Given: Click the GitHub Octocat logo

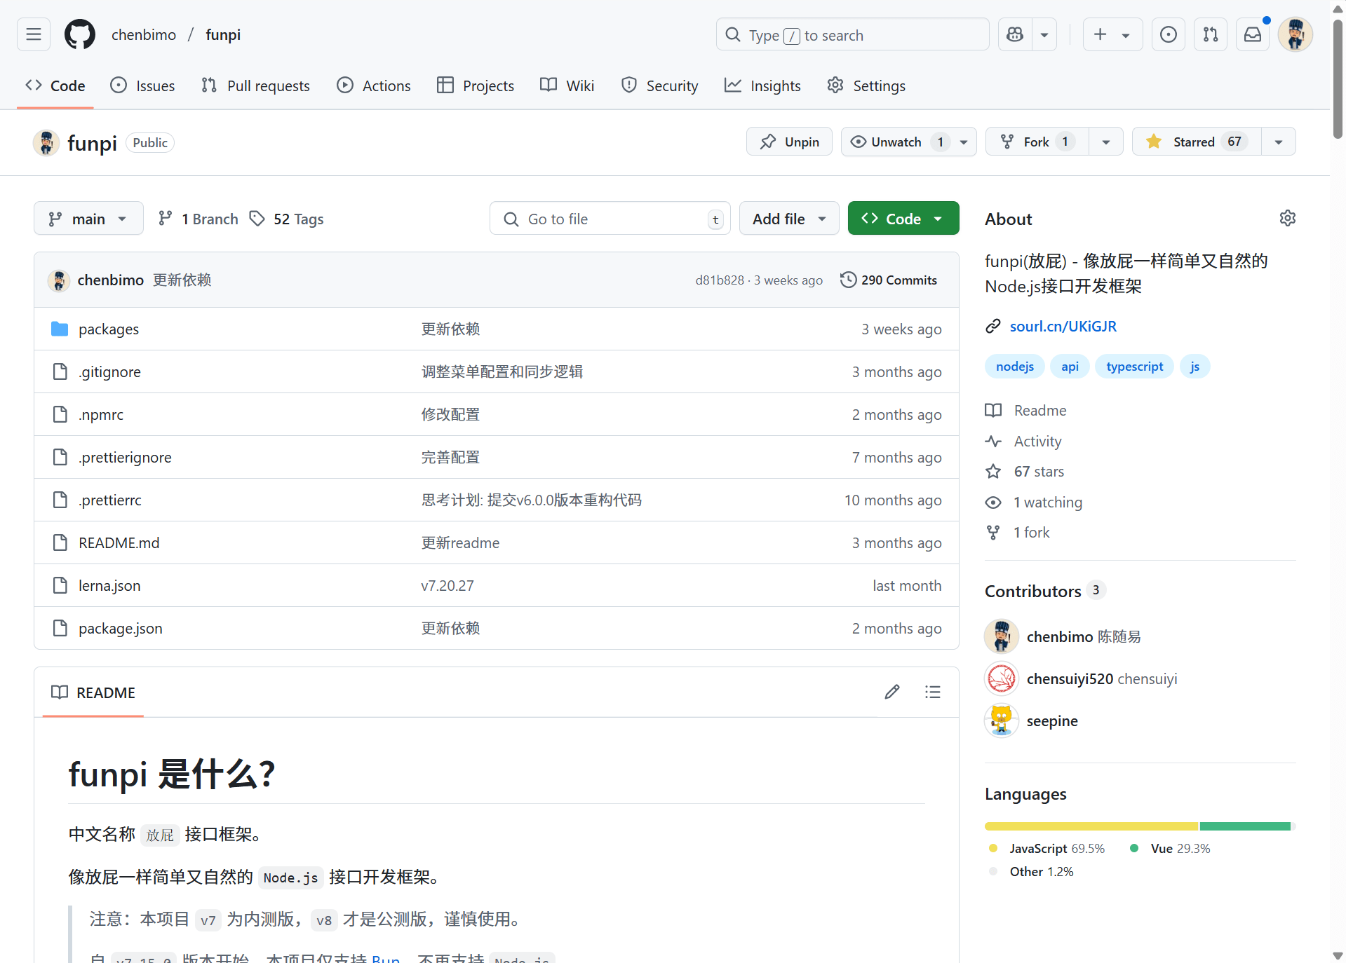Looking at the screenshot, I should tap(80, 34).
